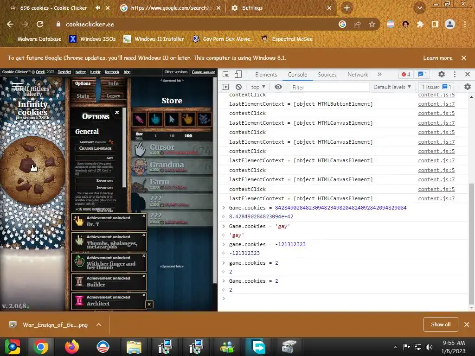Image resolution: width=475 pixels, height=356 pixels.
Task: Go back to previous page
Action: click(x=10, y=24)
